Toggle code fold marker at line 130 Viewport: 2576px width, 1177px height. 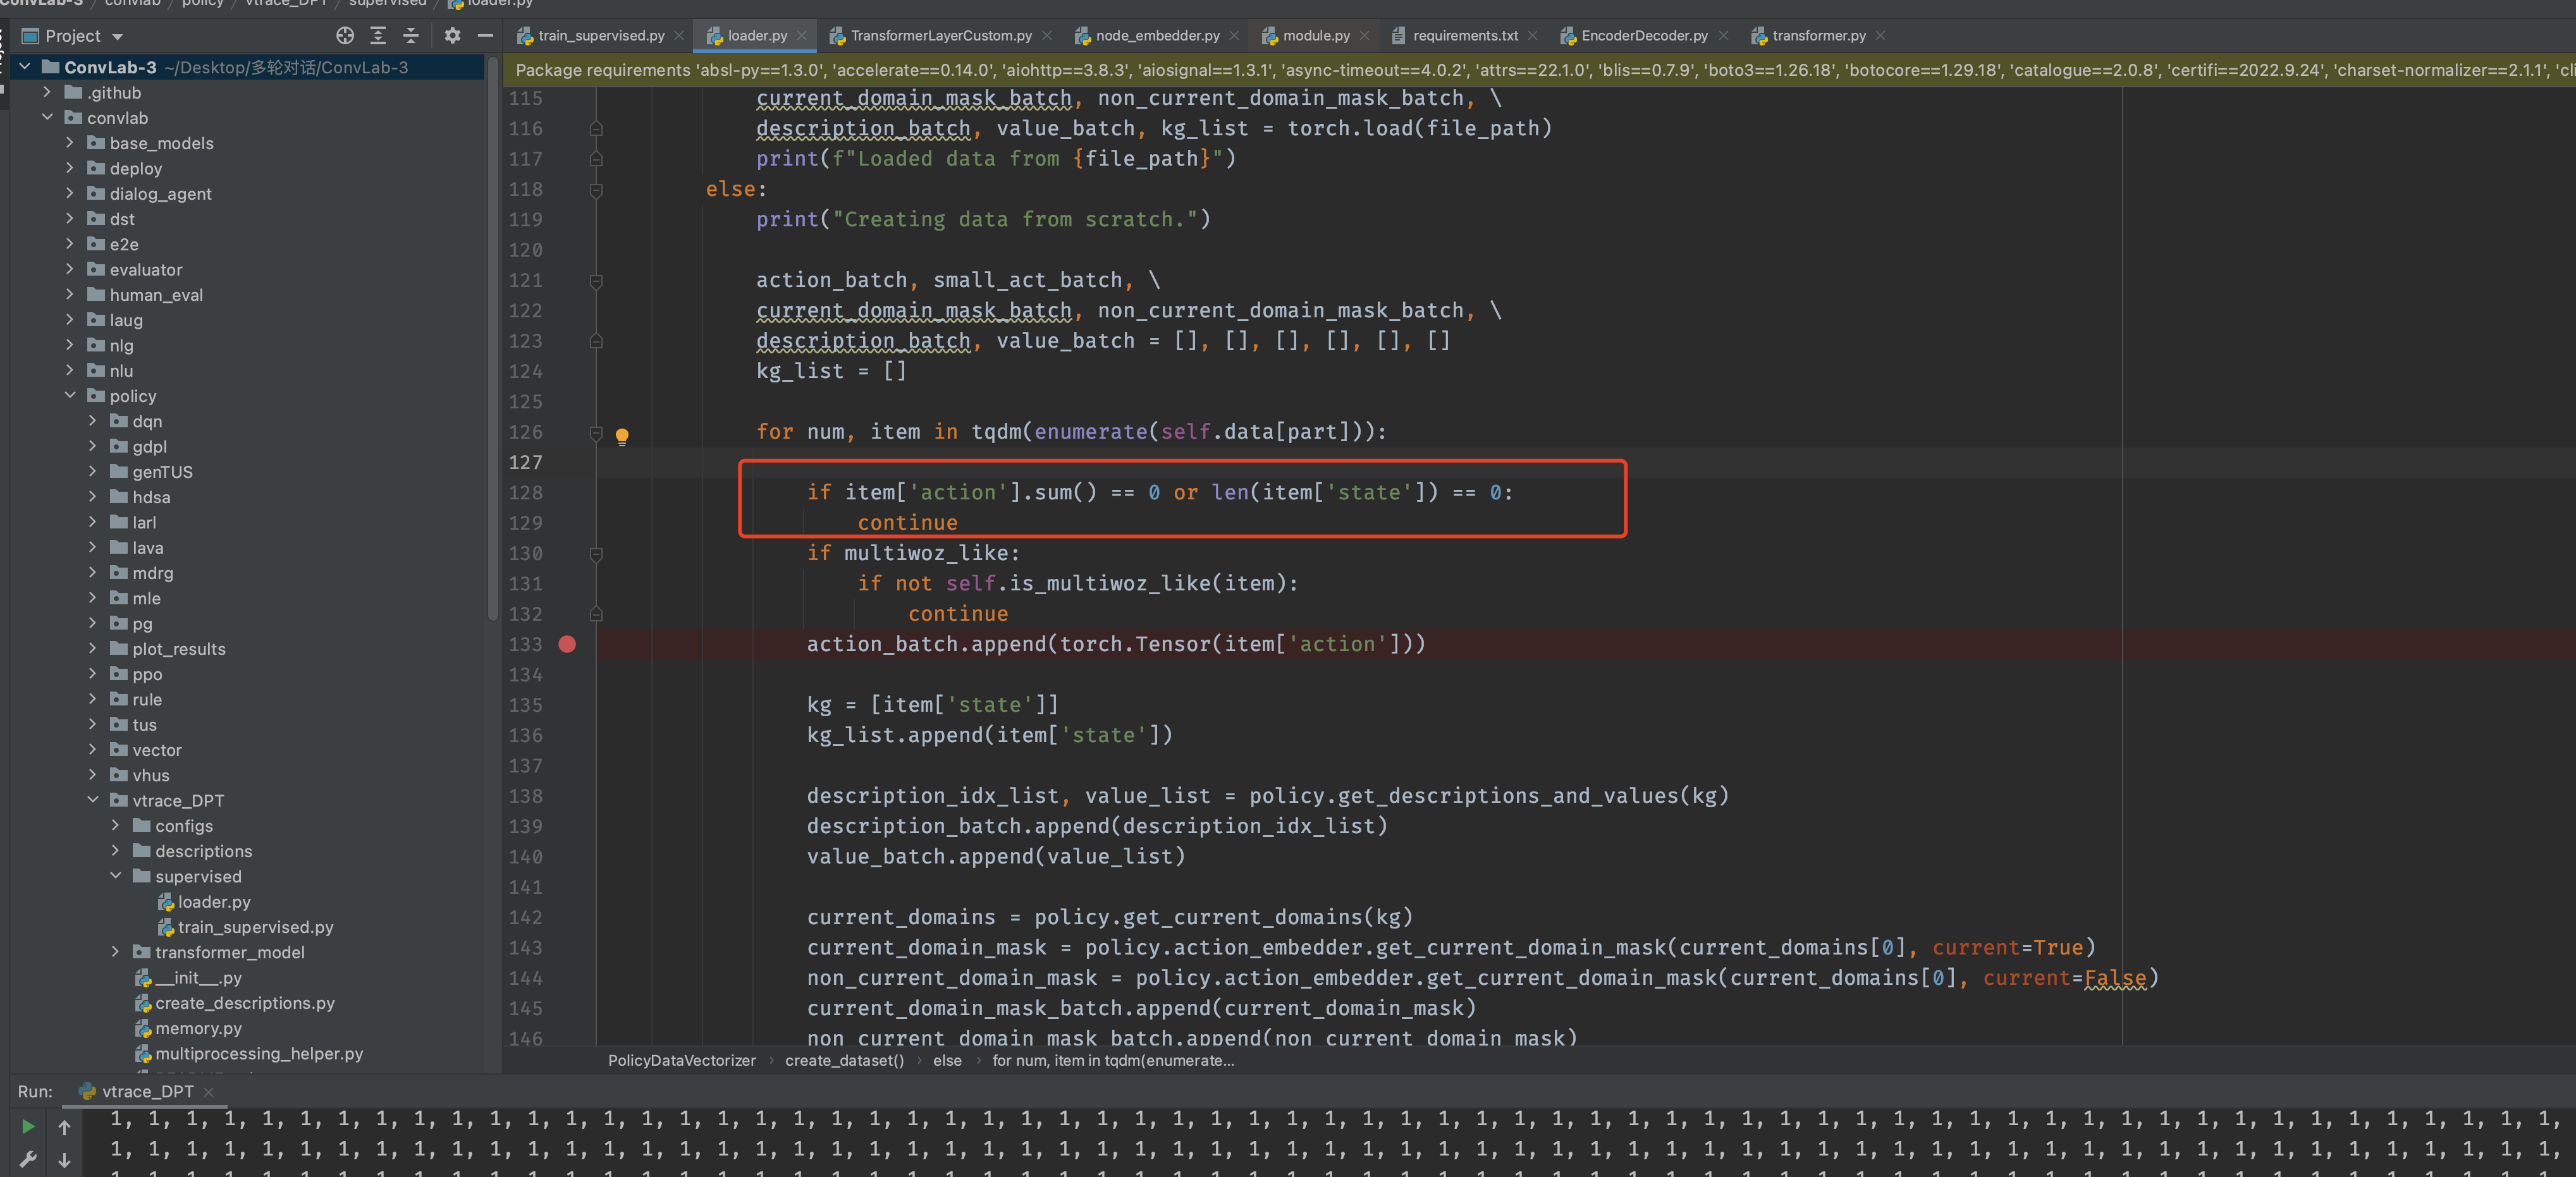pyautogui.click(x=596, y=553)
